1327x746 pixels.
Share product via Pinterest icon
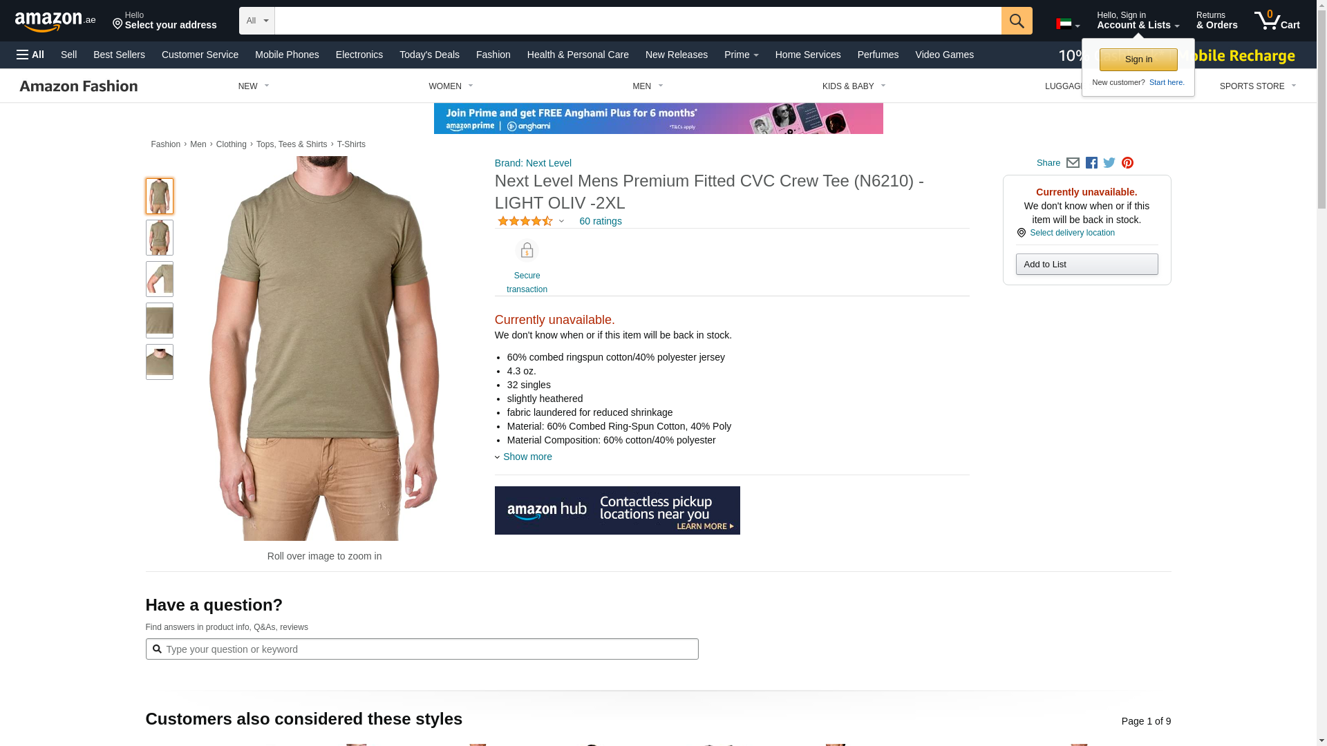pos(1127,163)
